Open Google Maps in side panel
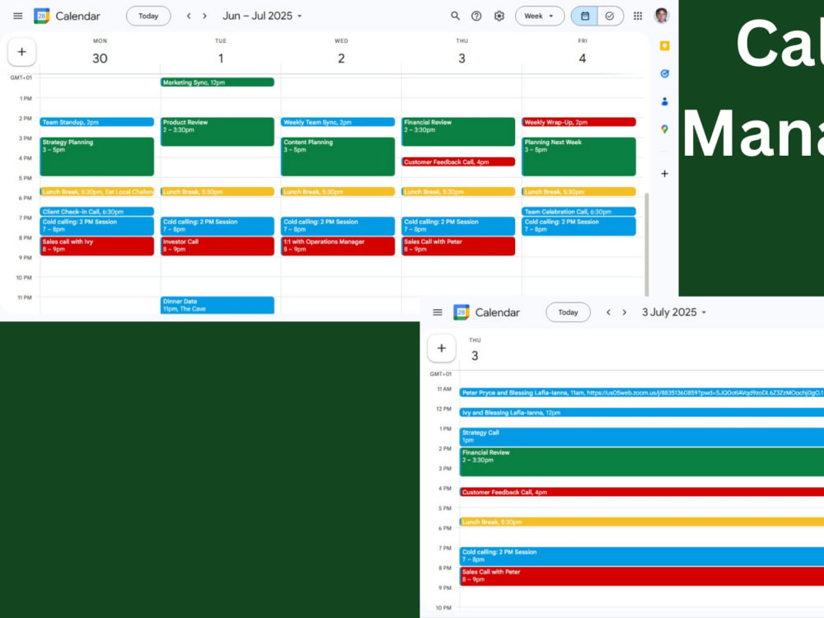 pyautogui.click(x=664, y=129)
